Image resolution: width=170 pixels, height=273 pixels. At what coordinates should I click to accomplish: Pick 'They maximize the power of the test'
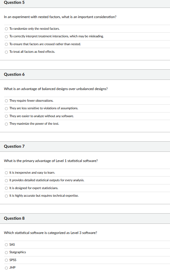pyautogui.click(x=6, y=124)
